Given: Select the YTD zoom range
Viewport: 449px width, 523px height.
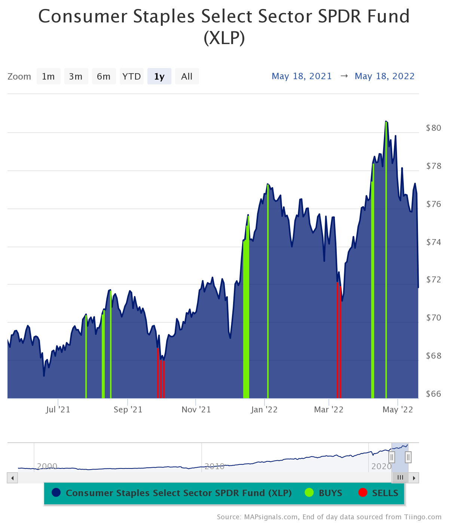Looking at the screenshot, I should click(x=131, y=76).
